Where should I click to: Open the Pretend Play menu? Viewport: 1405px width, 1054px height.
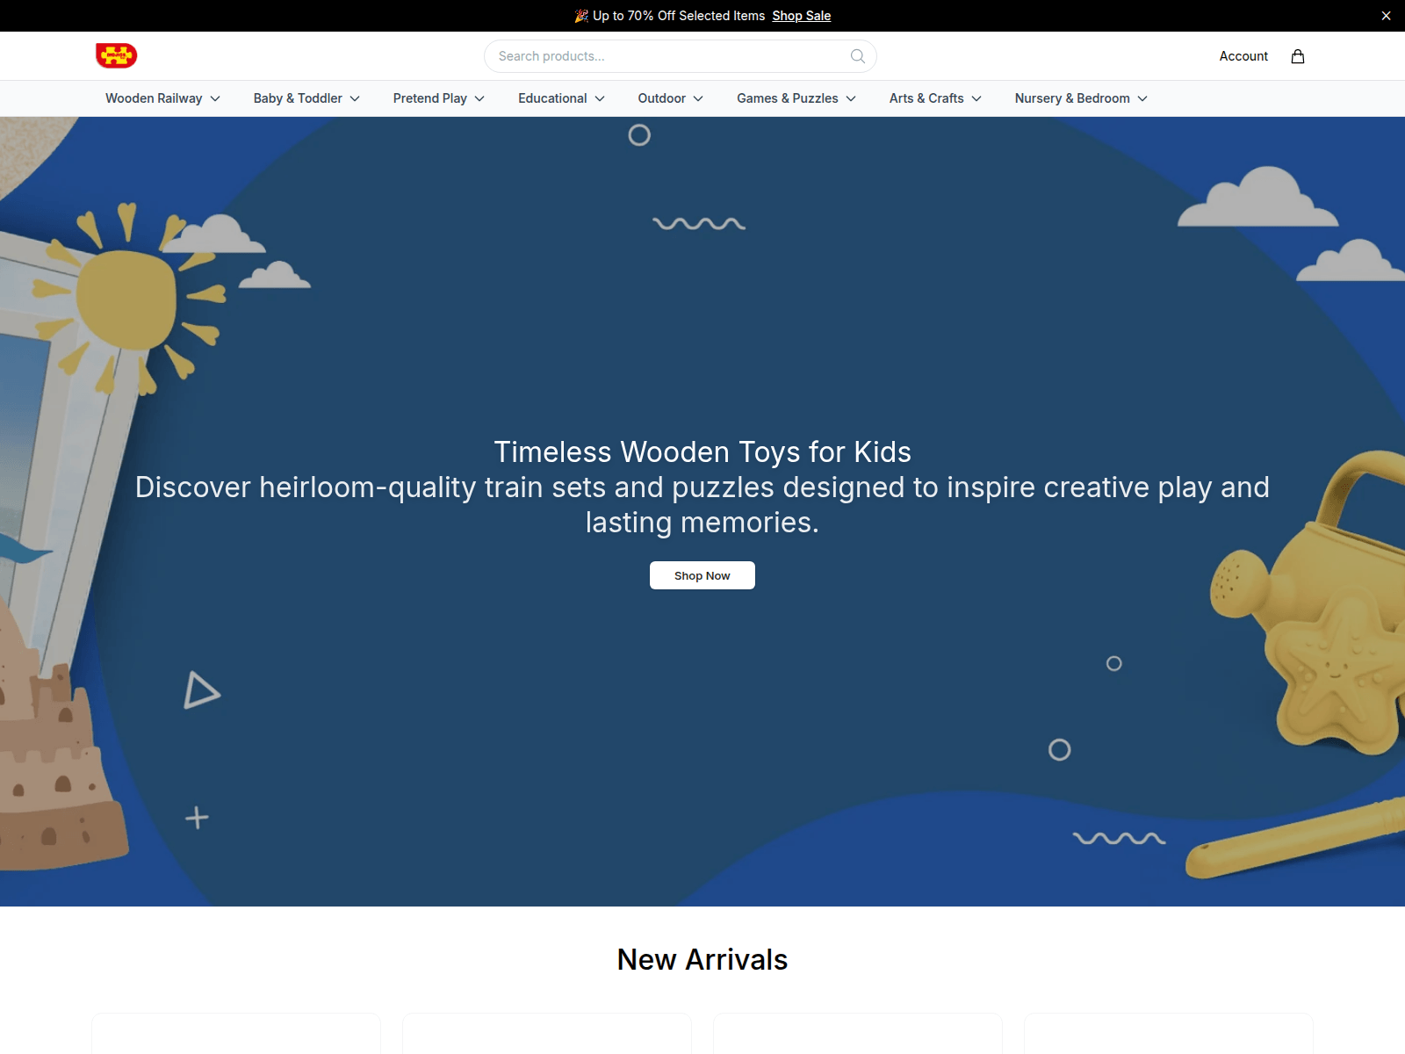tap(438, 98)
